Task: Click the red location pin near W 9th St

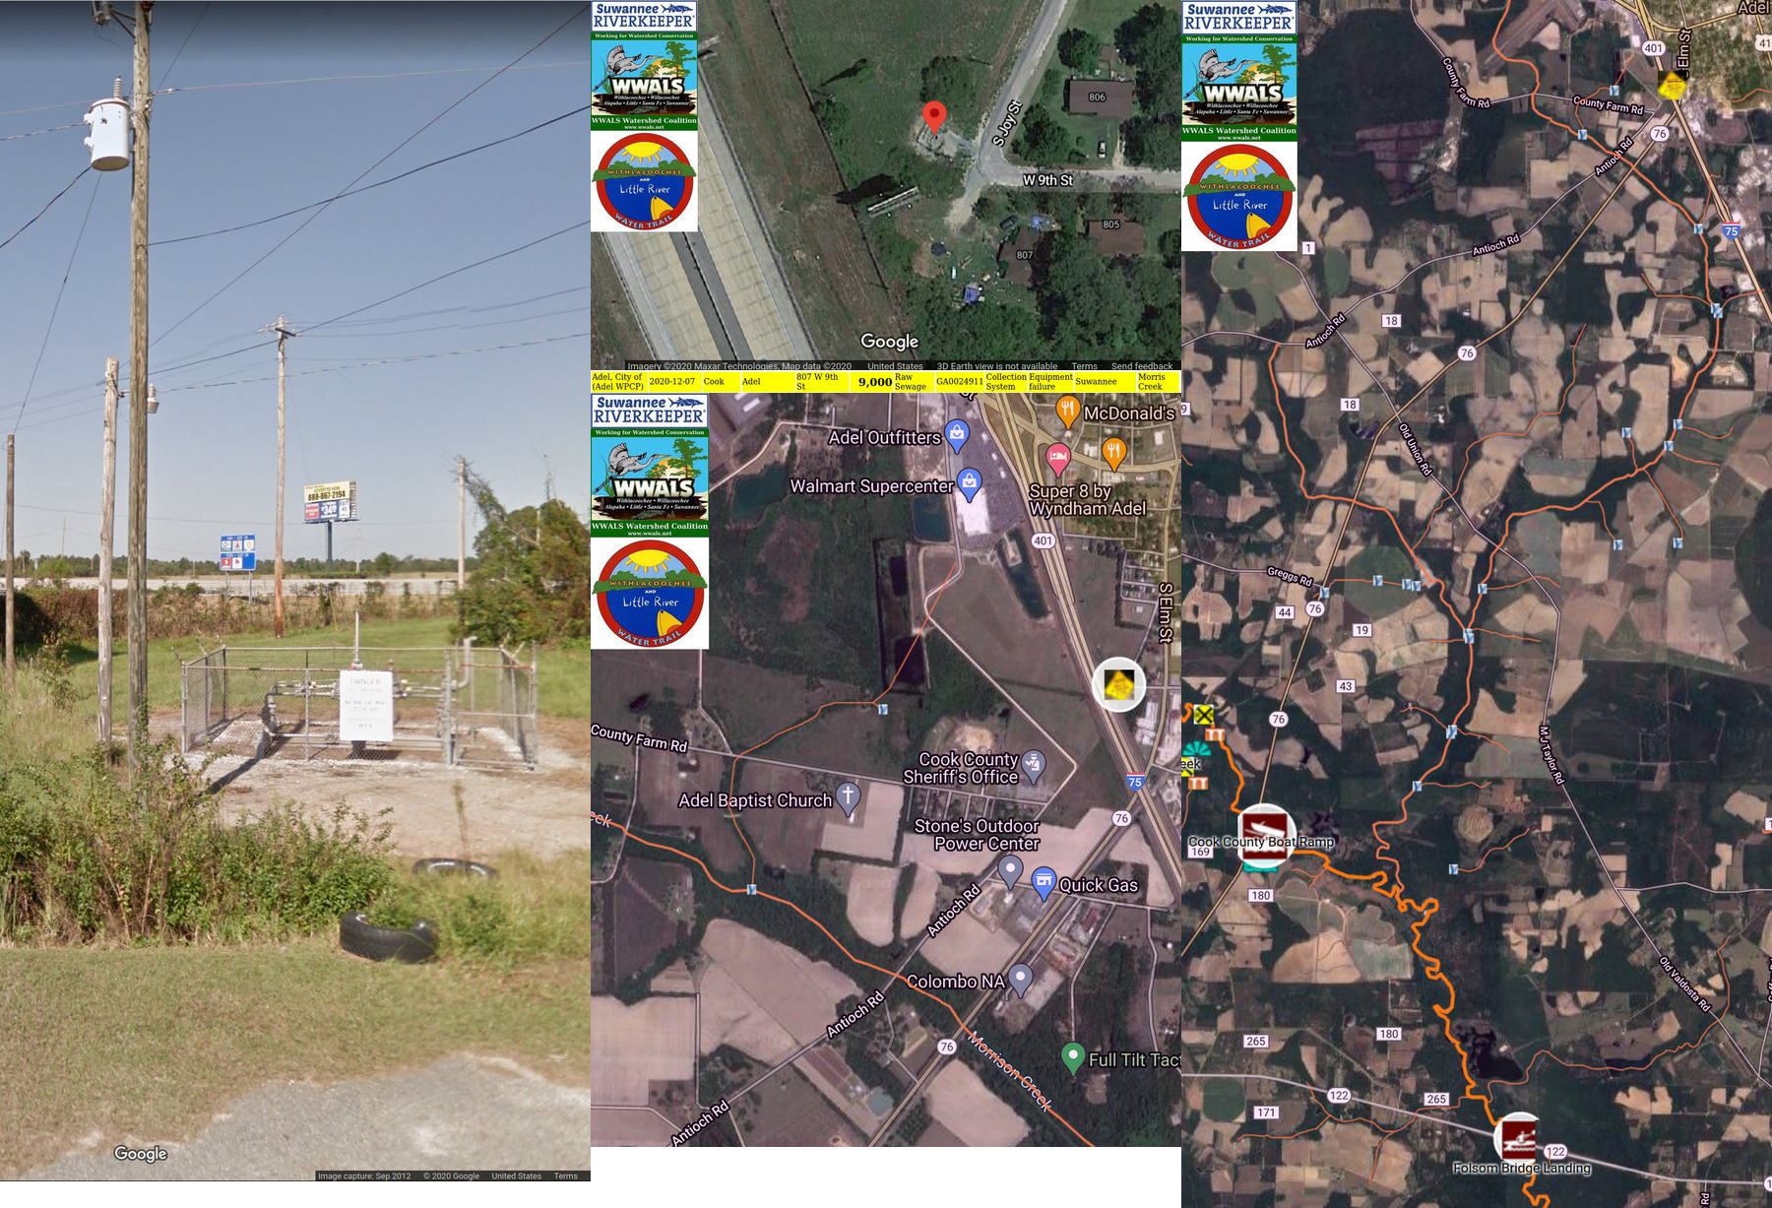Action: 934,117
